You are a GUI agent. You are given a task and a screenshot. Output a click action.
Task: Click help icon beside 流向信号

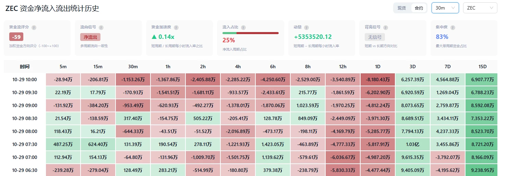101,27
